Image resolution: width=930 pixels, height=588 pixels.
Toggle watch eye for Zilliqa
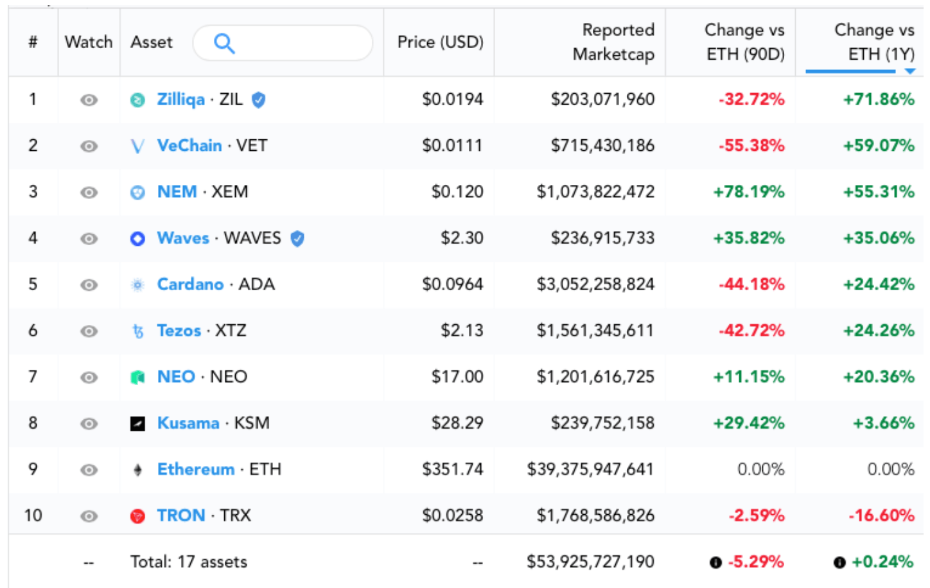click(89, 100)
